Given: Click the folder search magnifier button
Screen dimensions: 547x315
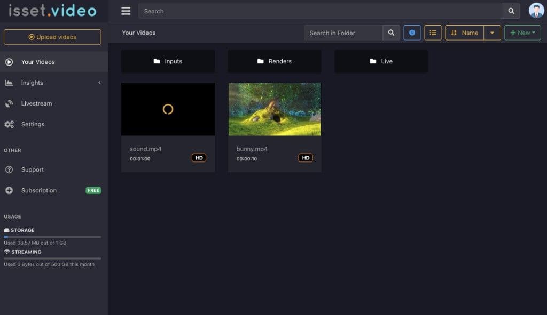Looking at the screenshot, I should (391, 33).
